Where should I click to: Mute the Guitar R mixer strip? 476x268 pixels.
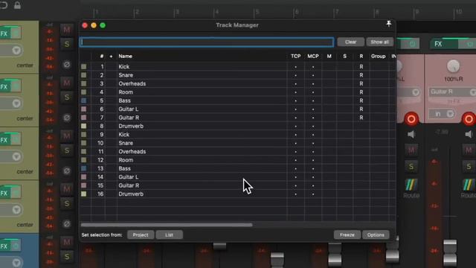coord(469,150)
